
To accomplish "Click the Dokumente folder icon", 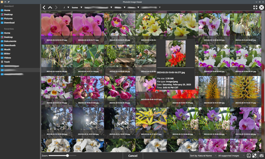I will pos(2,41).
